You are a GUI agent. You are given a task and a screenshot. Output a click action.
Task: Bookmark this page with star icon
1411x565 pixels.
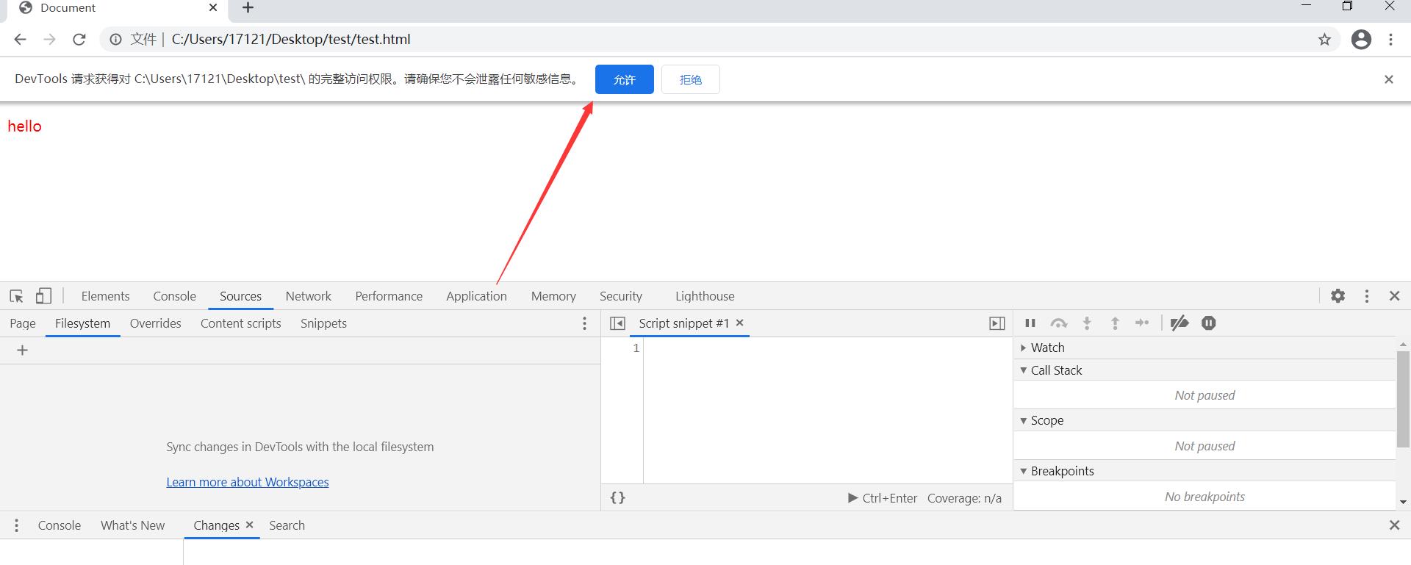tap(1324, 40)
